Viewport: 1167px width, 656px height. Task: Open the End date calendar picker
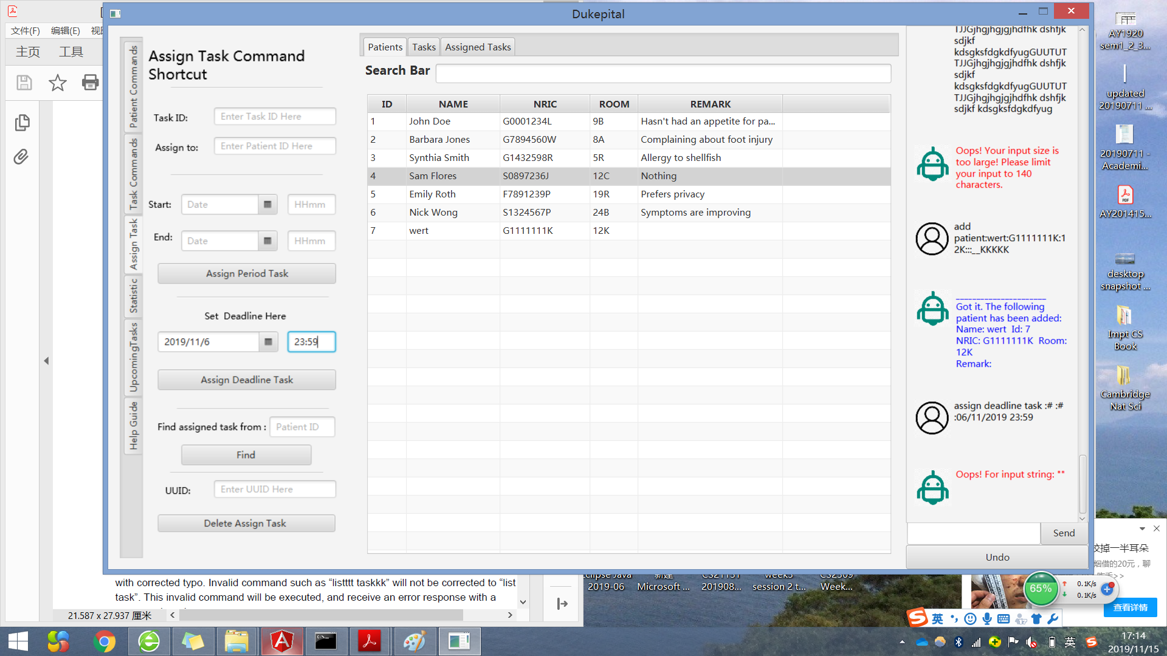click(x=267, y=241)
